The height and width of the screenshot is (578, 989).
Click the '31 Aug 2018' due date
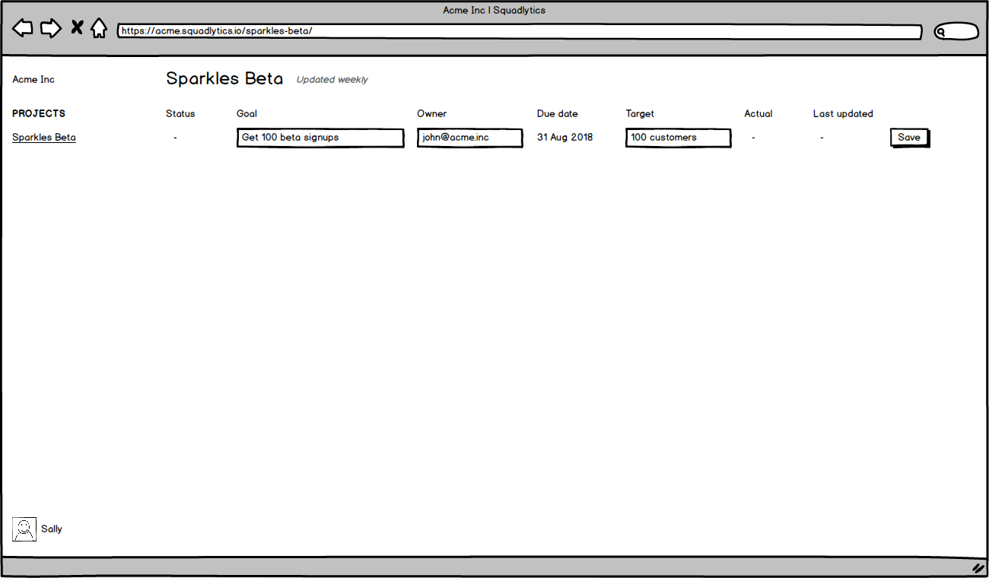point(564,138)
